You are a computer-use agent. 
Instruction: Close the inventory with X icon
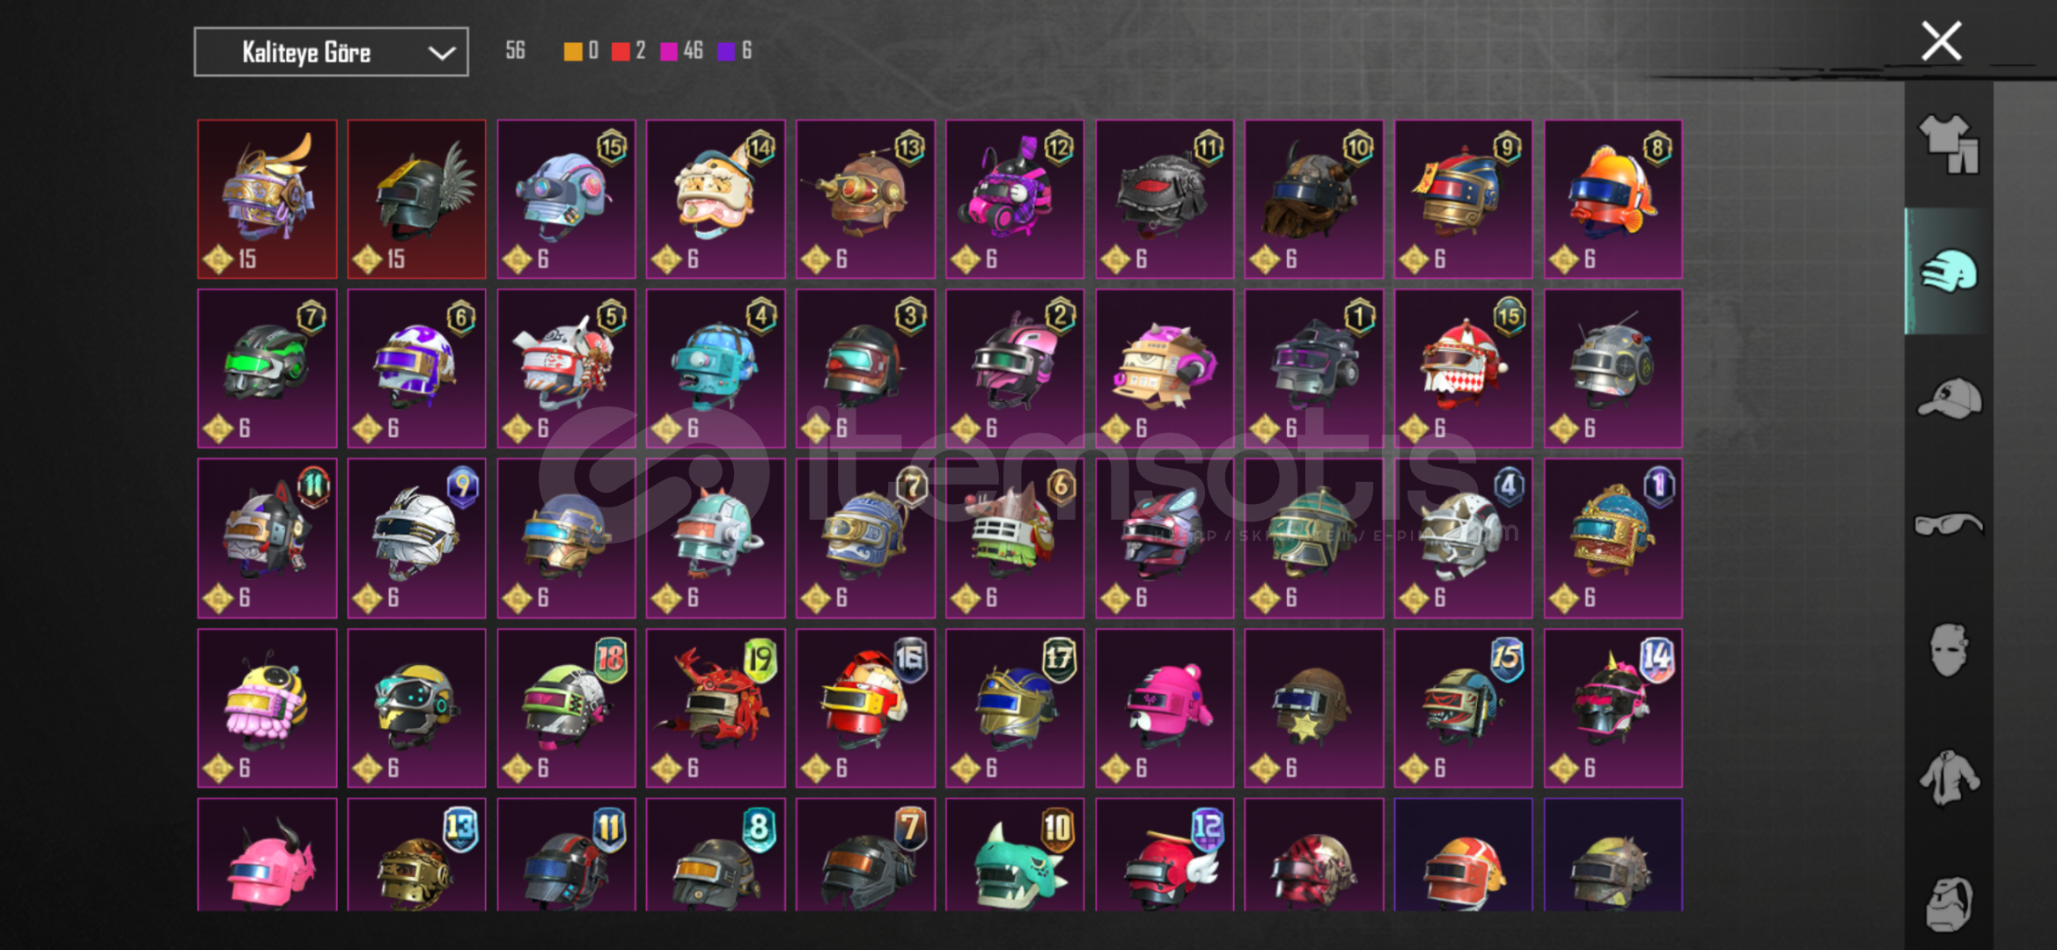1941,41
